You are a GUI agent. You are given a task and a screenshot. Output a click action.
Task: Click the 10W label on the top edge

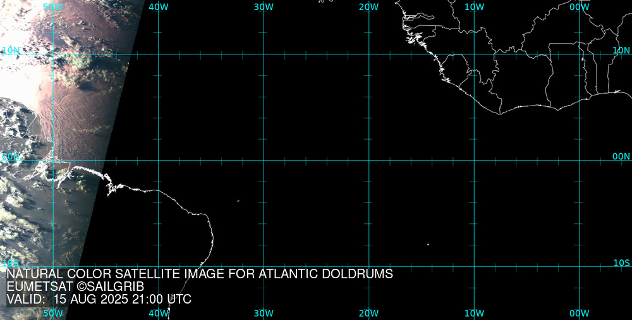pos(474,7)
